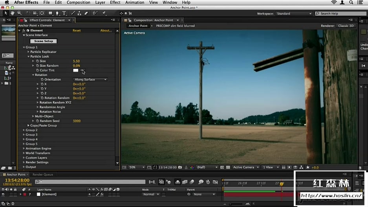Expand the Particle Replicator group
This screenshot has width=368, height=207.
tap(28, 52)
